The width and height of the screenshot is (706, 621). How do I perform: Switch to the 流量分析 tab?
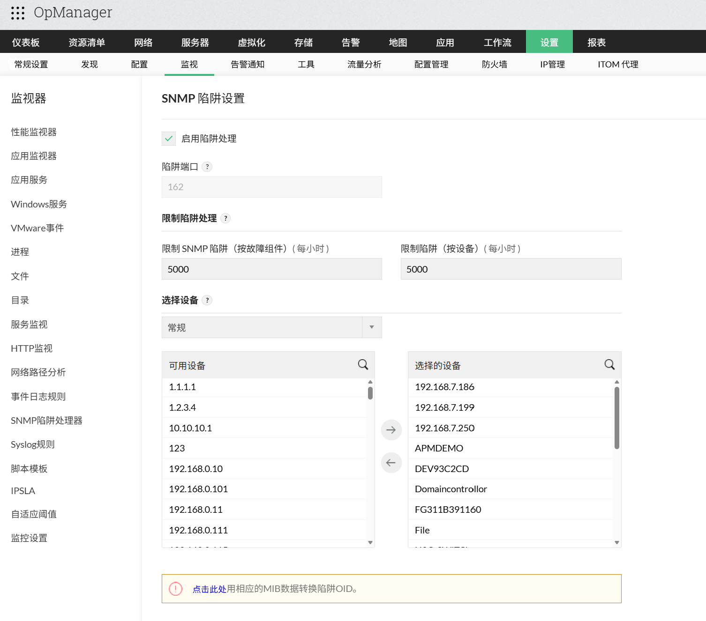[x=364, y=65]
